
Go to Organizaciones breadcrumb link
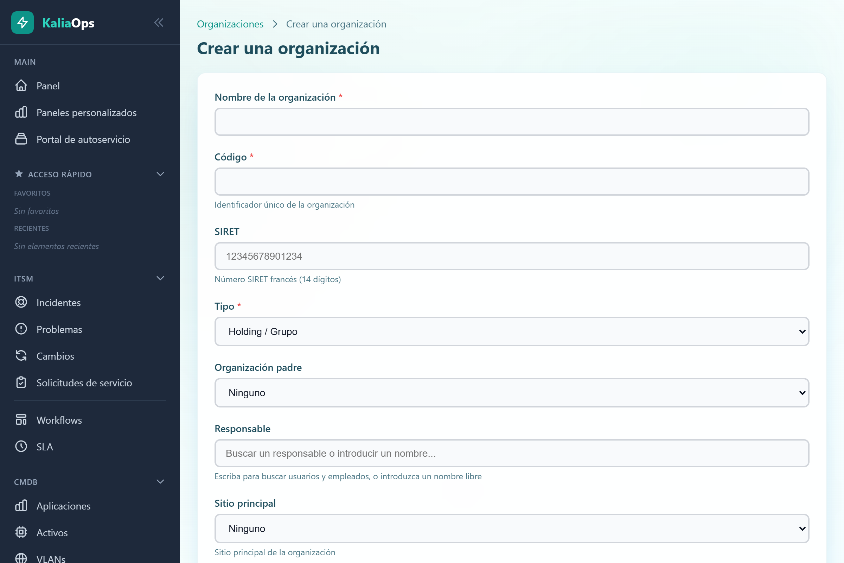pos(230,24)
